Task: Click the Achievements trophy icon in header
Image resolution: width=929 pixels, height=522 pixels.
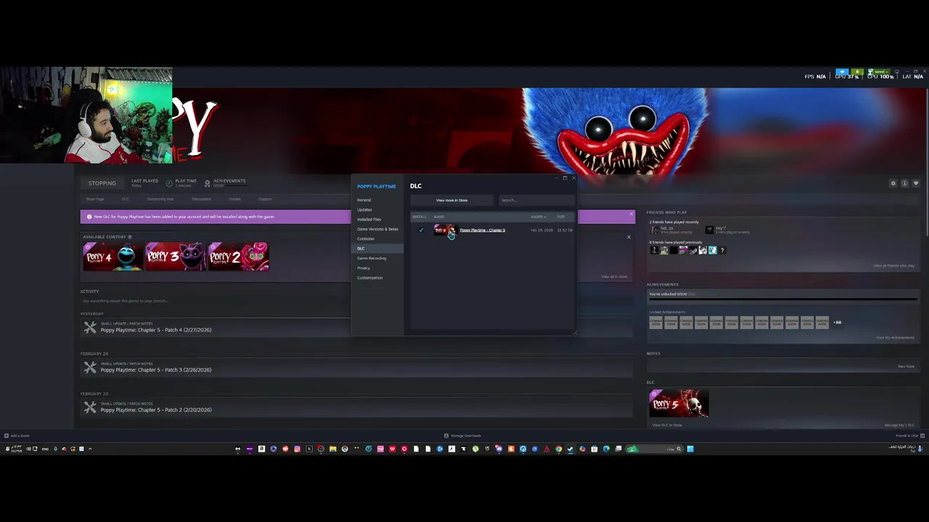Action: tap(207, 183)
